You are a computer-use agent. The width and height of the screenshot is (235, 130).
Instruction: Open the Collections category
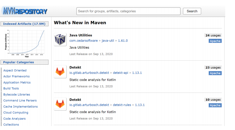(11, 124)
